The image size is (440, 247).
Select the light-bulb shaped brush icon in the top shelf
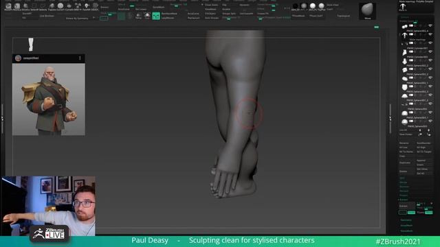[x=87, y=5]
